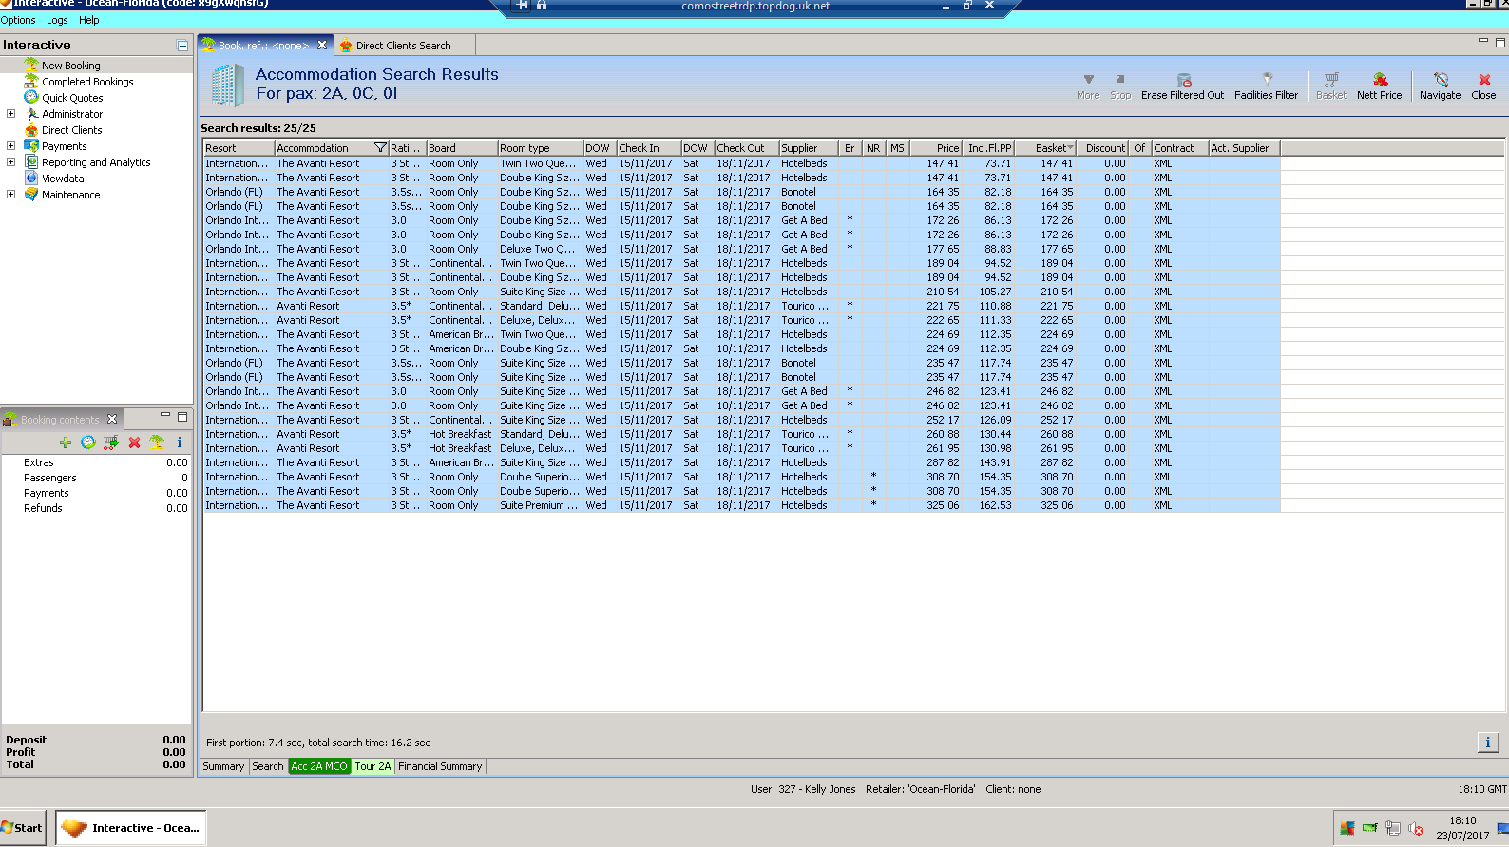Select the Deluxe Two Q... row at 177.65
Image resolution: width=1509 pixels, height=847 pixels.
pos(742,249)
